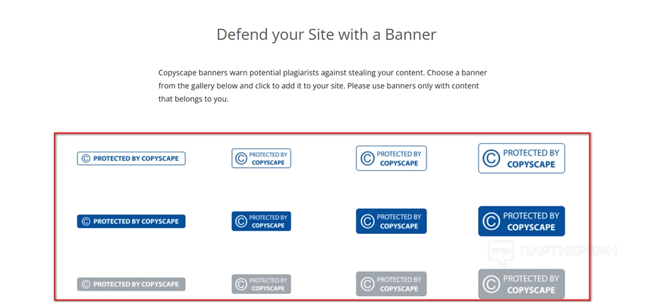Choose the blue wide single-line Copyscape banner
The height and width of the screenshot is (302, 651).
click(131, 222)
